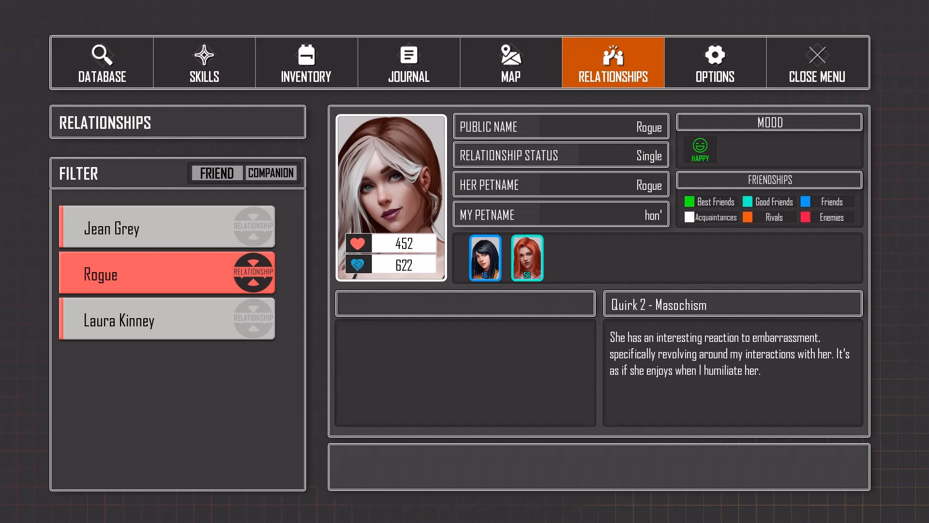Enable the Companion filter
This screenshot has height=523, width=929.
(x=271, y=173)
